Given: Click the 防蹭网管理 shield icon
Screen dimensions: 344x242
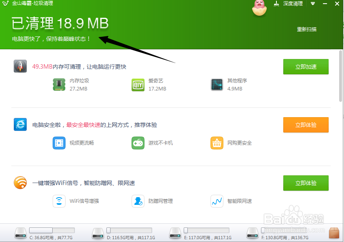Looking at the screenshot, I should point(138,201).
